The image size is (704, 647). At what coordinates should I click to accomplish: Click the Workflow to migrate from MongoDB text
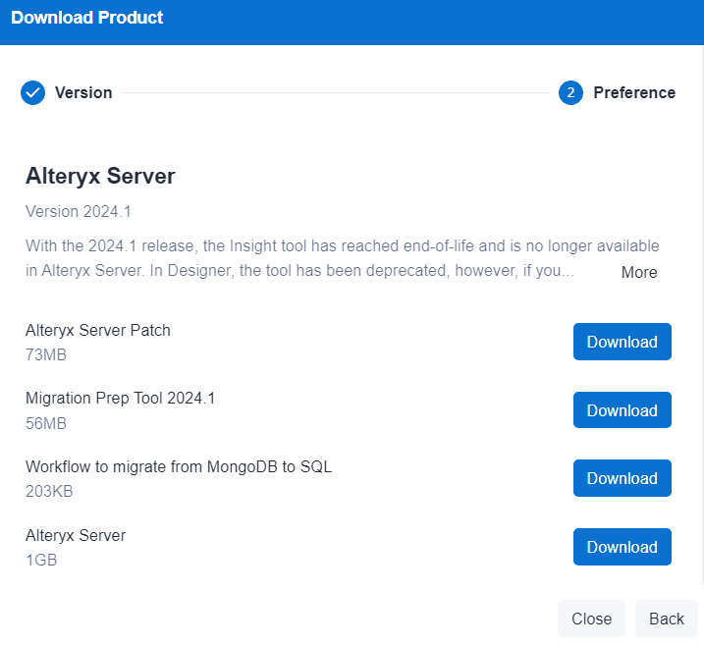[x=179, y=466]
